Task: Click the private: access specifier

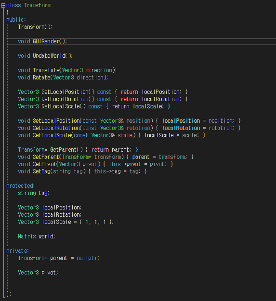Action: tap(17, 251)
